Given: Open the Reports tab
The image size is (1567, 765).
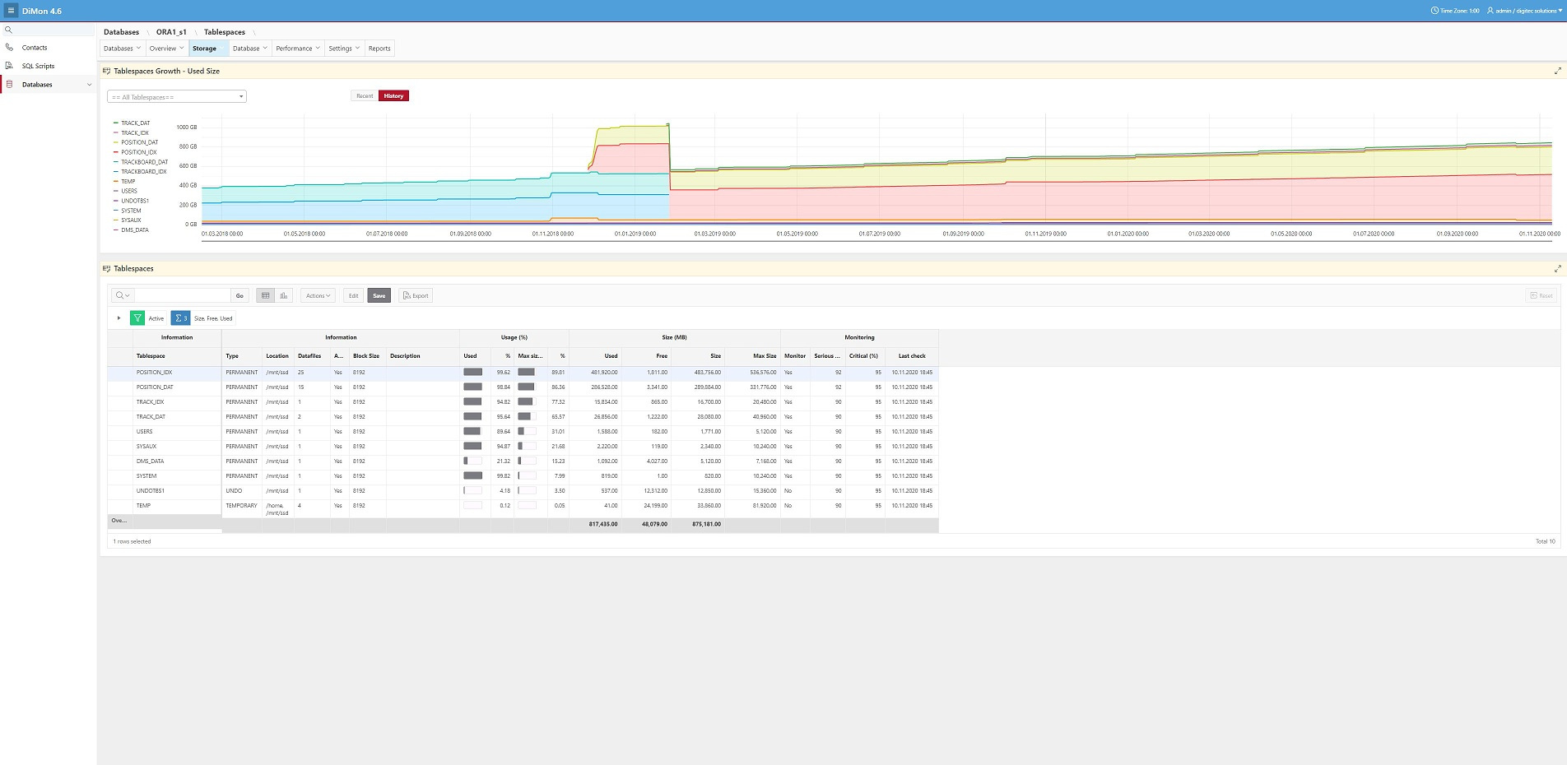Looking at the screenshot, I should point(379,49).
